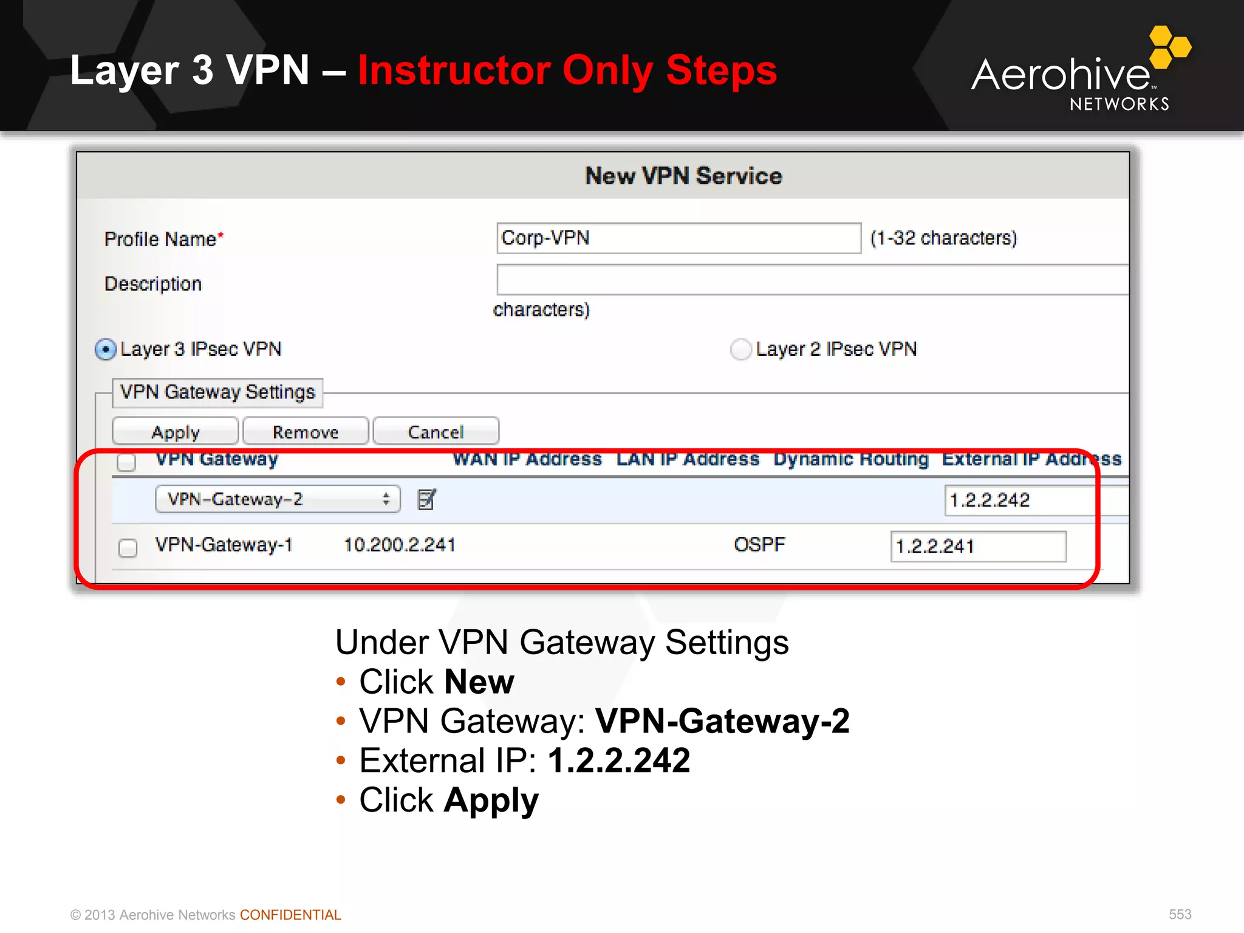Check the VPN-Gateway-1 row checkbox
Viewport: 1244px width, 933px height.
(128, 548)
